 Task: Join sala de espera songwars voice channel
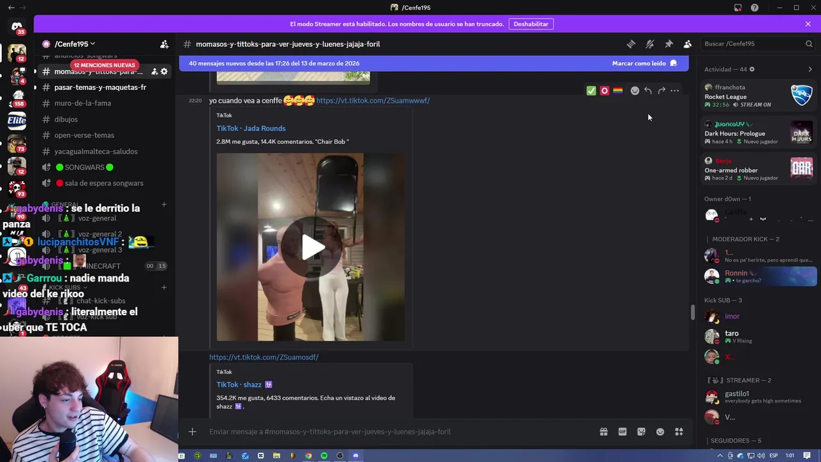click(103, 184)
